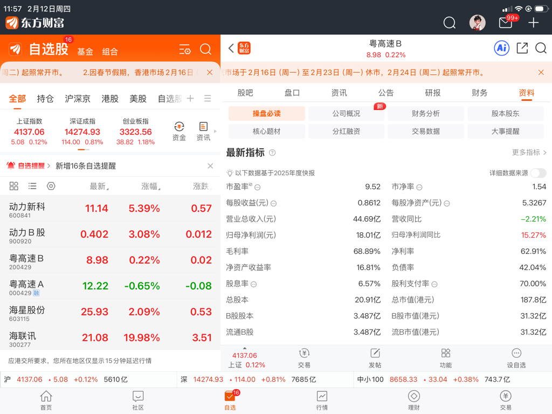The image size is (552, 414).
Task: Open the messages mail icon with 99+ badge
Action: [506, 23]
